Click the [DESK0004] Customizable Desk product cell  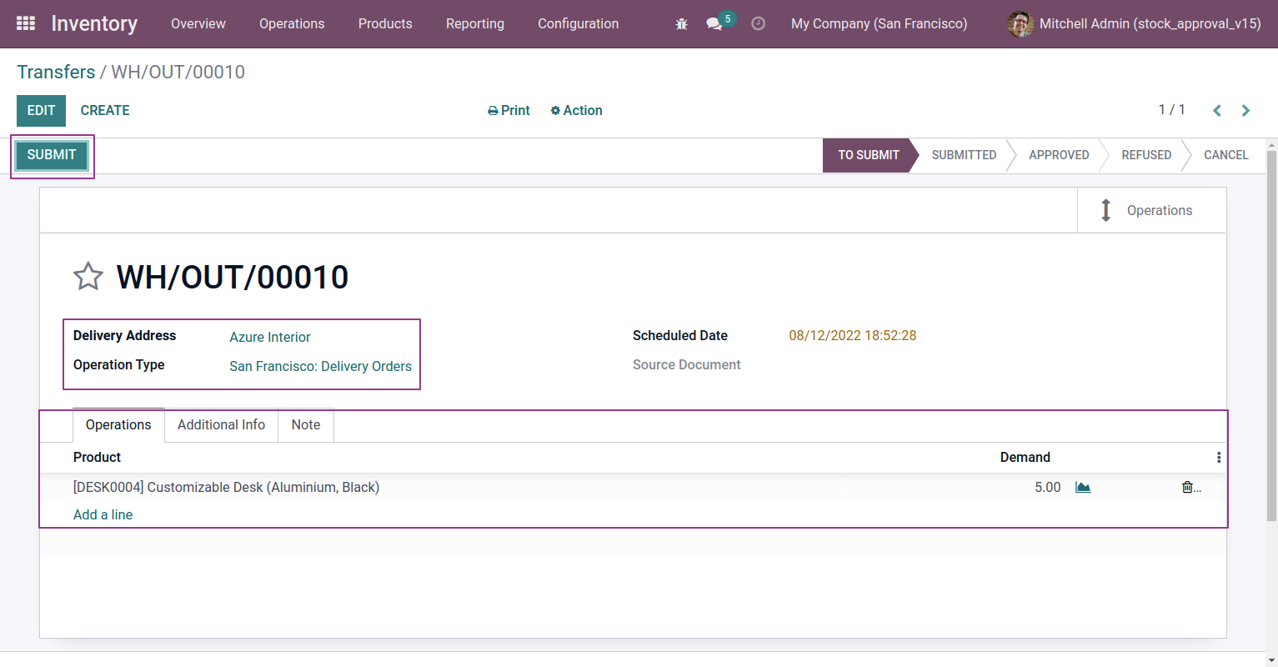point(226,487)
